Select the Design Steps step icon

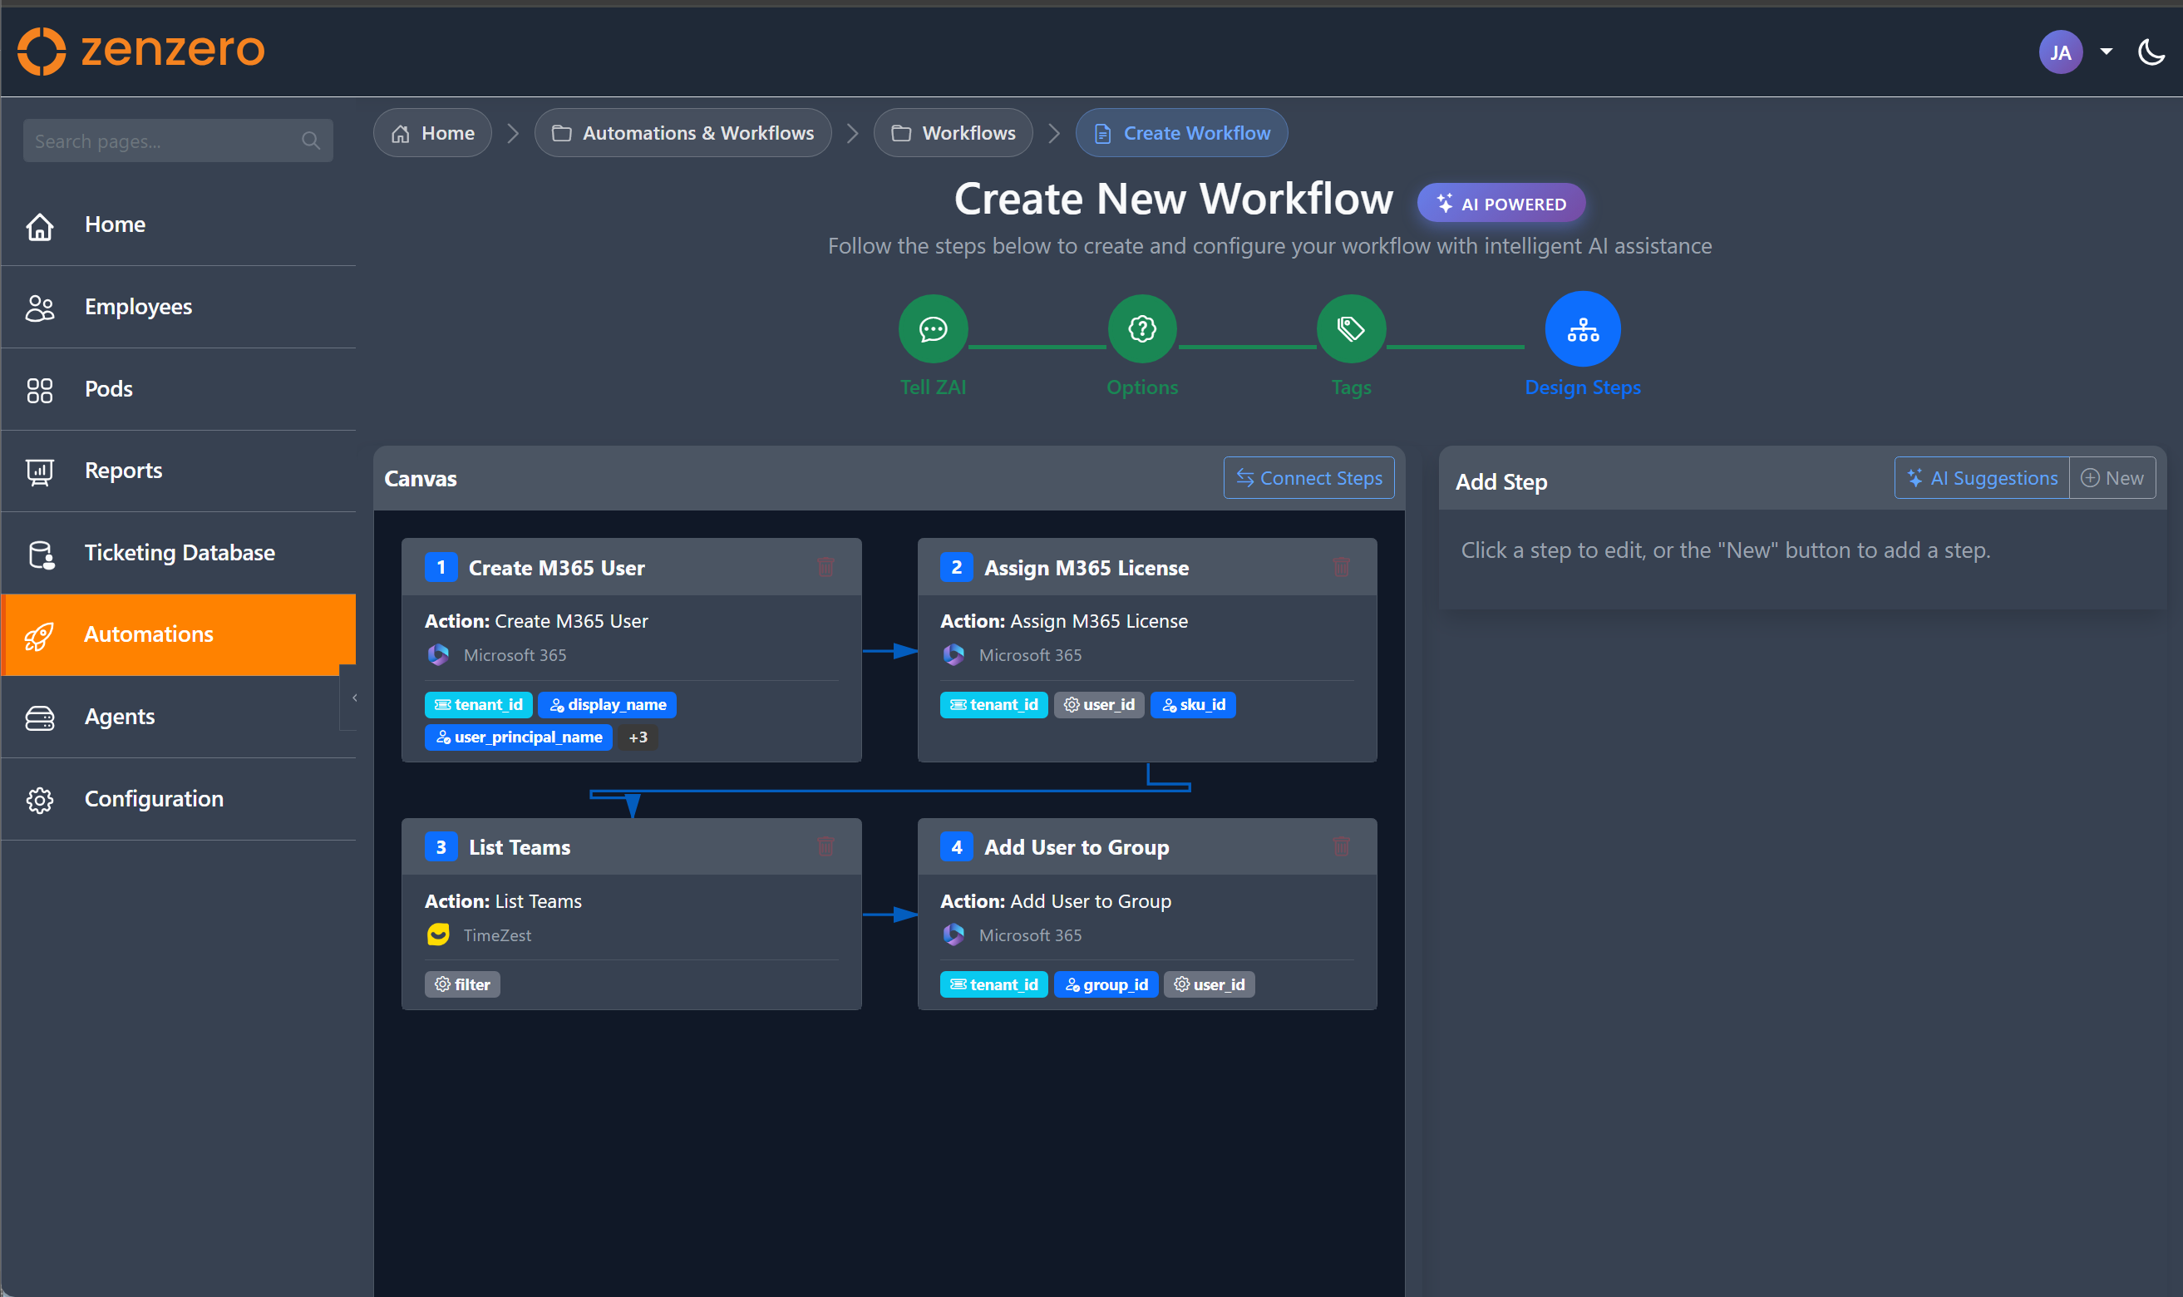pyautogui.click(x=1582, y=329)
